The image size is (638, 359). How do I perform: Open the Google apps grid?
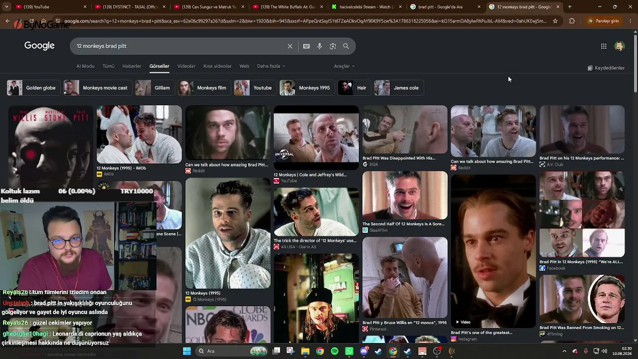[604, 46]
